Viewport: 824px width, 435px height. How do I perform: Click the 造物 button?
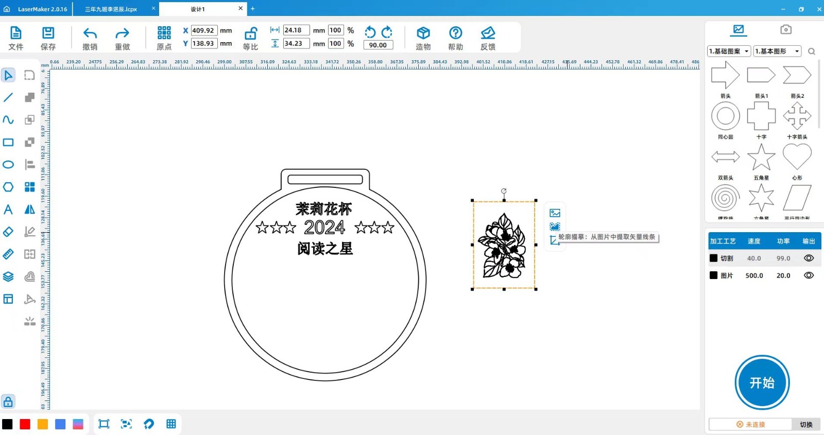point(423,38)
